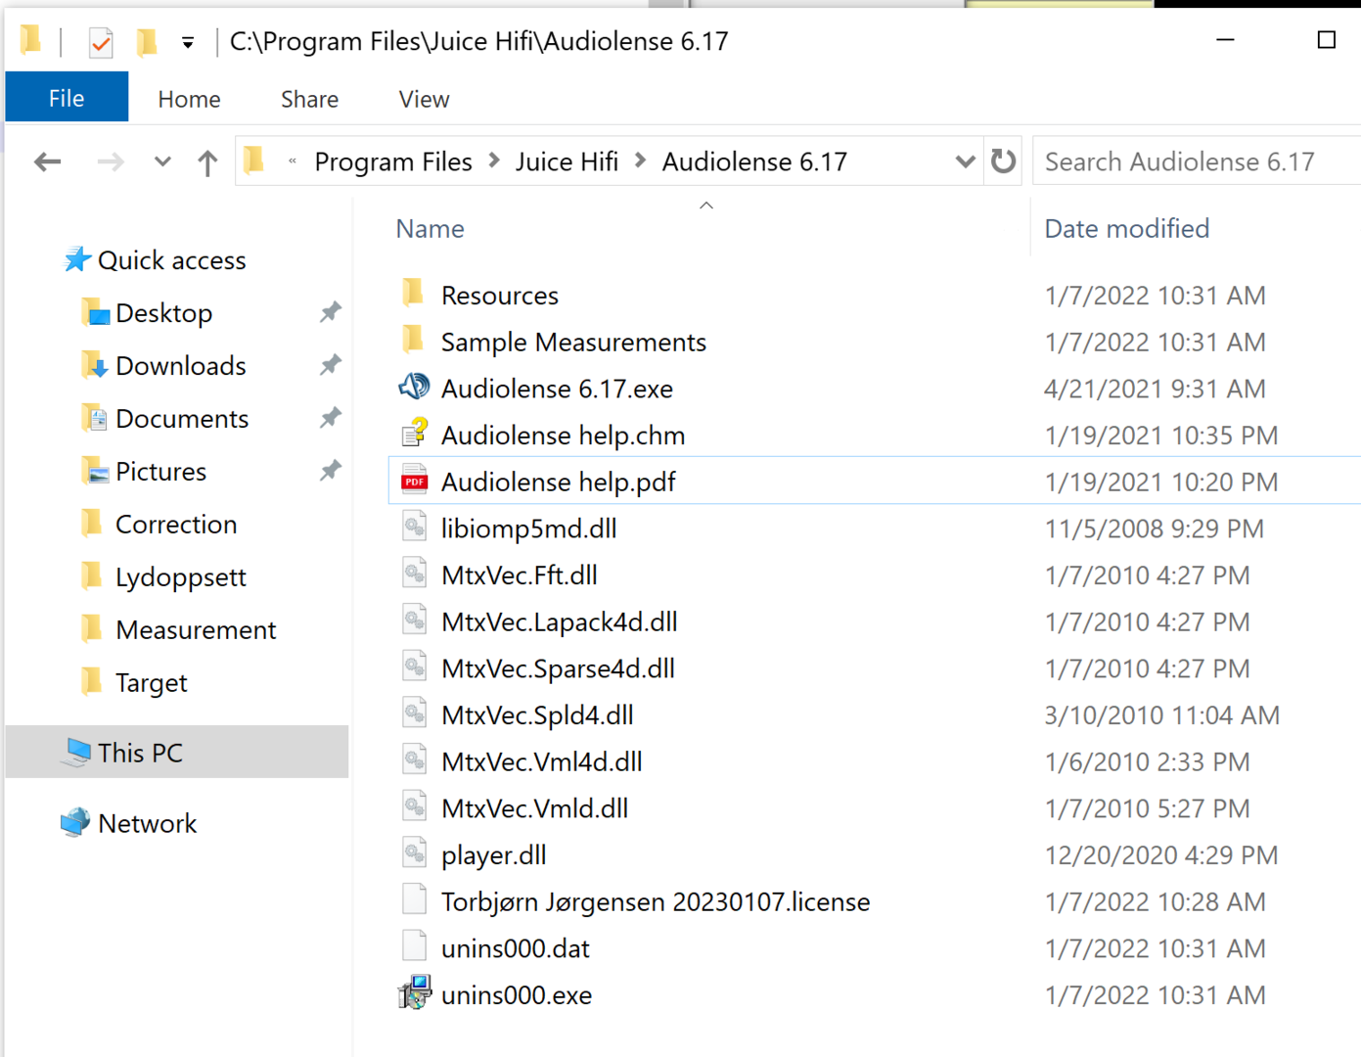Click Juice Hifi in the breadcrumb path
This screenshot has height=1057, width=1361.
tap(567, 161)
